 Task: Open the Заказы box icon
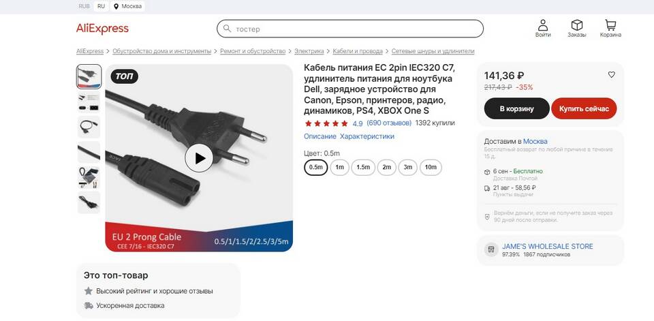pyautogui.click(x=576, y=25)
